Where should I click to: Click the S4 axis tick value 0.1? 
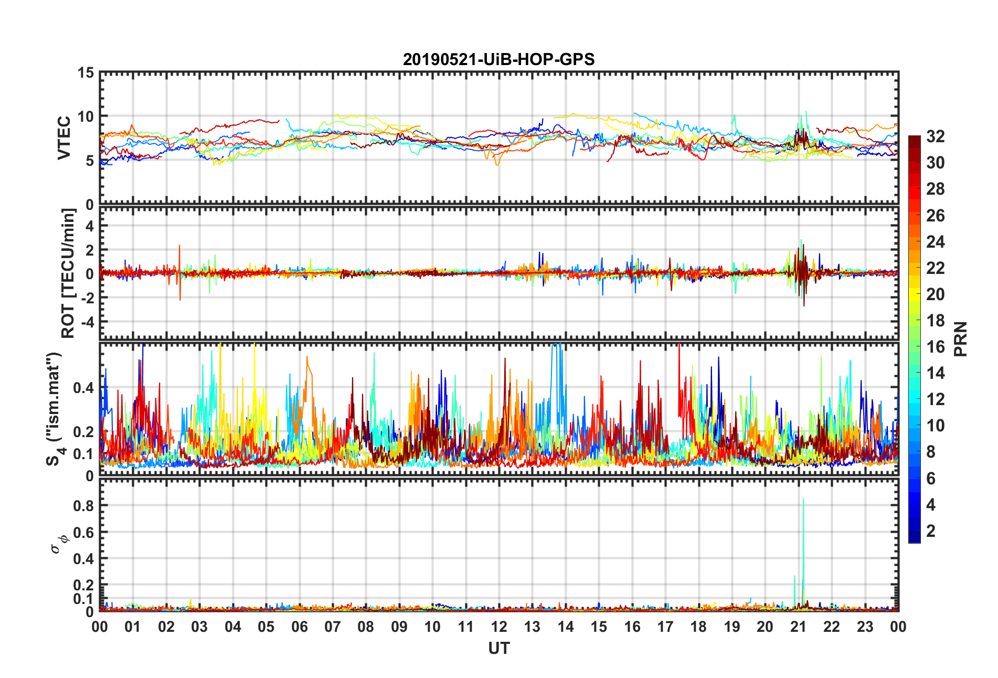coord(84,454)
